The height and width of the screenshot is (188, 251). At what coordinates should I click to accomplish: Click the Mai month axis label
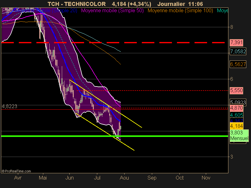click(x=43, y=178)
